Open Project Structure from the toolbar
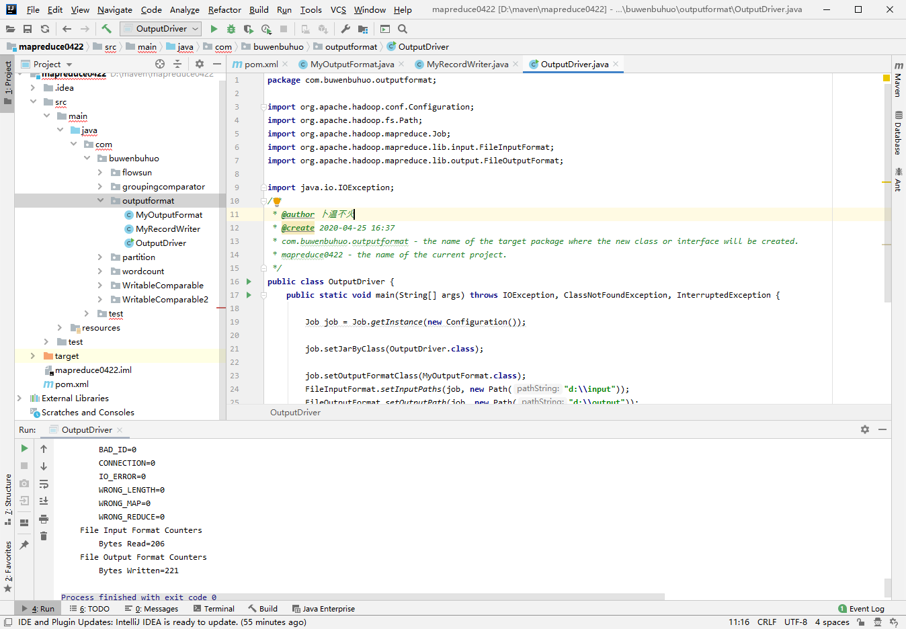The height and width of the screenshot is (629, 906). (363, 29)
